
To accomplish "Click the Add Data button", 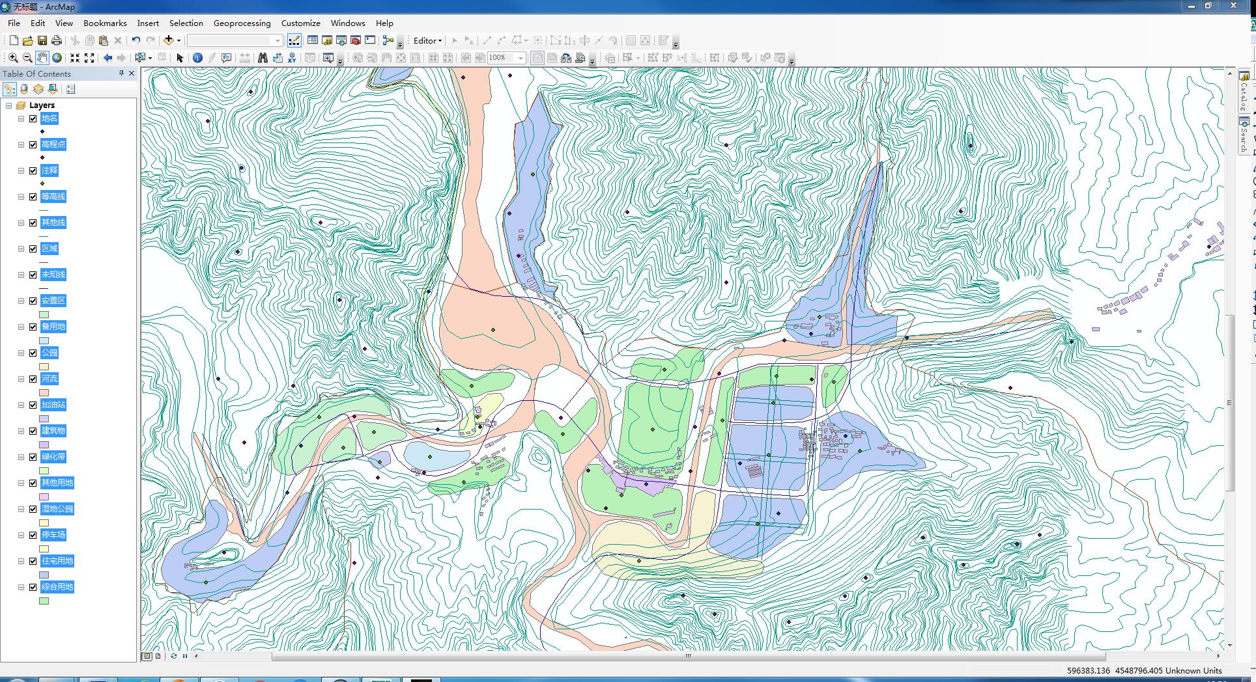I will click(168, 40).
